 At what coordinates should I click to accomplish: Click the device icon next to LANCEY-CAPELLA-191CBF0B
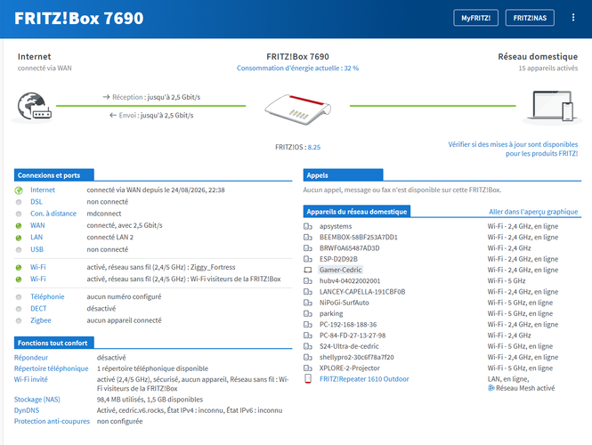point(308,292)
